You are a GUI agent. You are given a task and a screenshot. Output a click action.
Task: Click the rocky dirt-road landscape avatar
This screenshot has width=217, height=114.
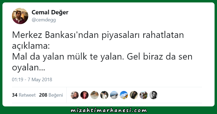(x=95, y=95)
